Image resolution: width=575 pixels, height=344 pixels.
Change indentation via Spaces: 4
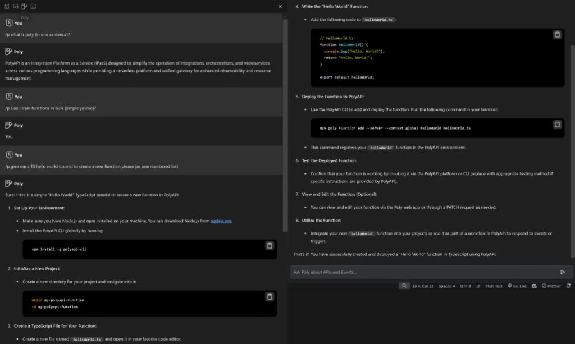446,286
